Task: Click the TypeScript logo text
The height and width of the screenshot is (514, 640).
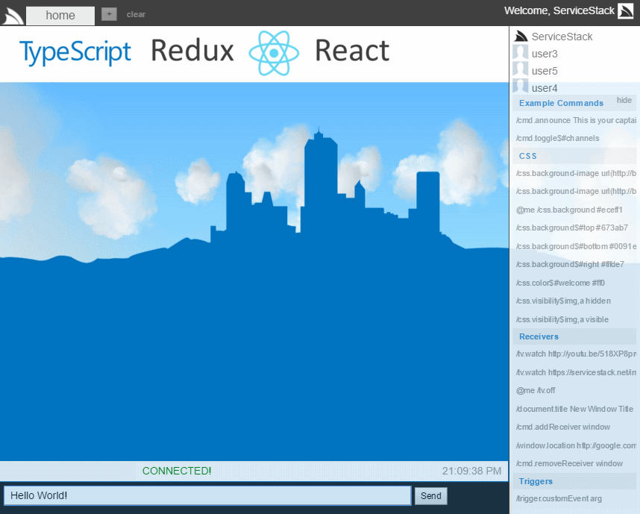Action: tap(75, 53)
